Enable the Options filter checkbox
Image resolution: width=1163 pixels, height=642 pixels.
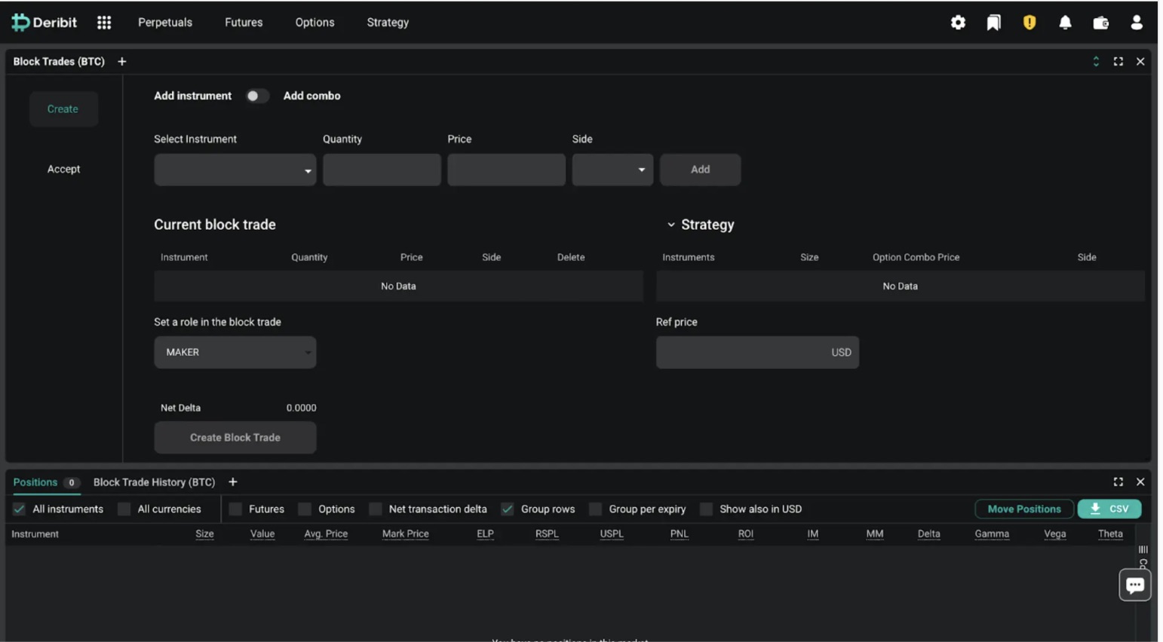click(304, 509)
